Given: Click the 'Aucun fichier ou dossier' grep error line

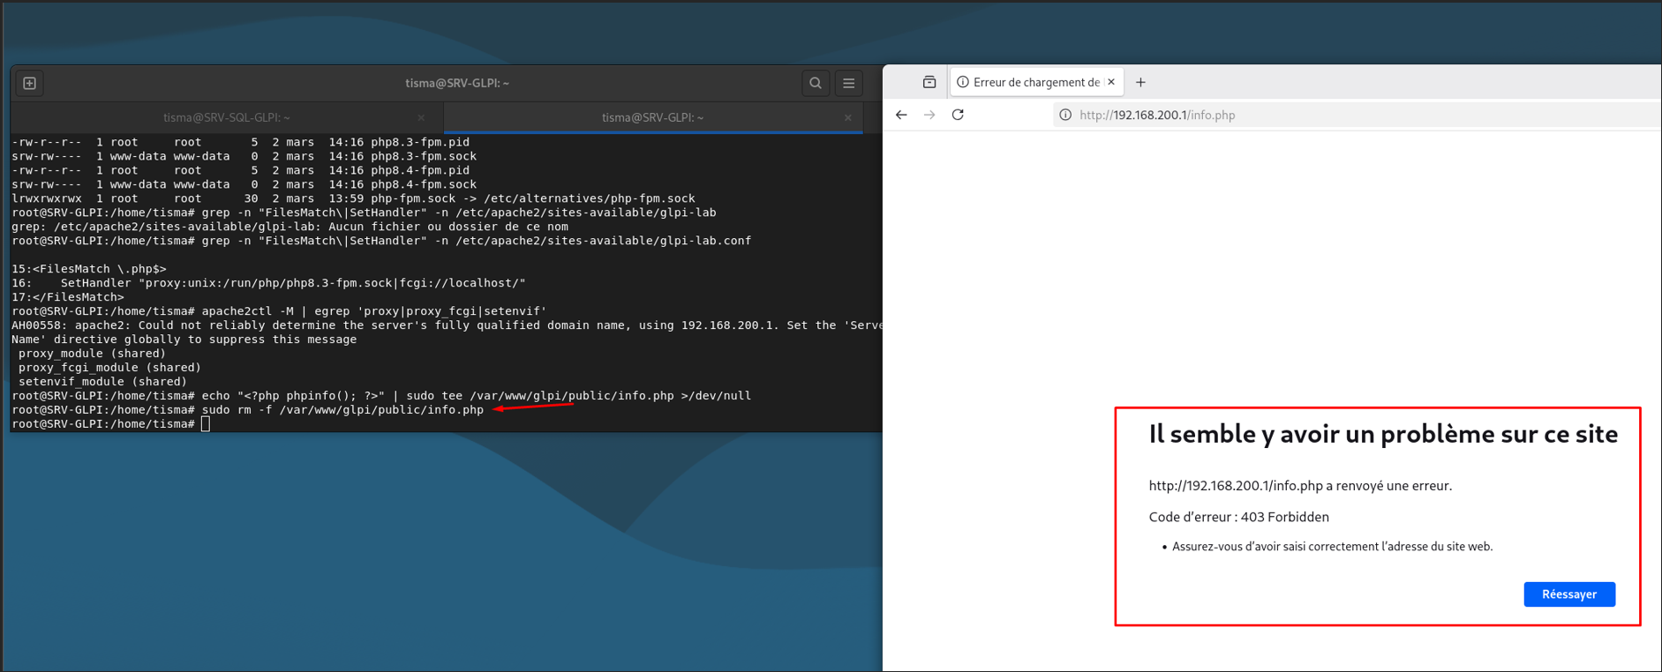Looking at the screenshot, I should pos(290,227).
